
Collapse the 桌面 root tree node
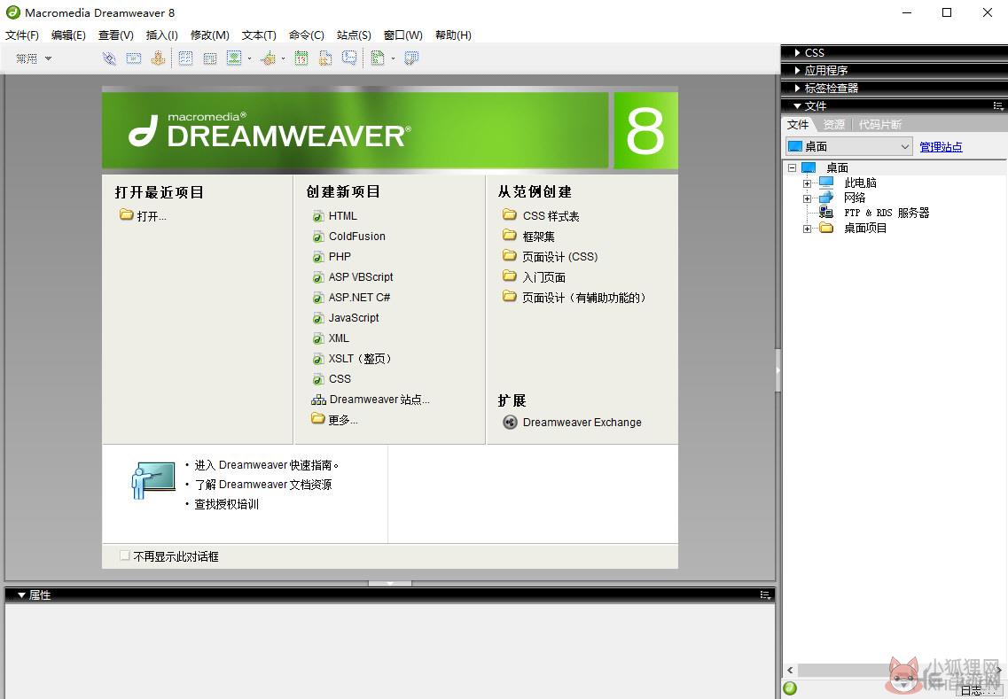(x=792, y=167)
